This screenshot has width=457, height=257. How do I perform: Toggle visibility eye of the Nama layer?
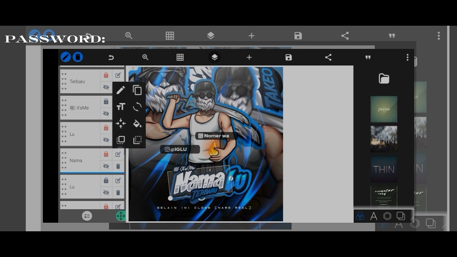tap(106, 166)
